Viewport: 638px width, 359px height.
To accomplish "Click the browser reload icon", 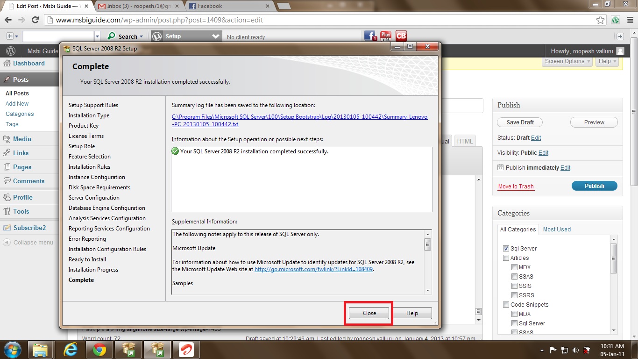I will 35,20.
